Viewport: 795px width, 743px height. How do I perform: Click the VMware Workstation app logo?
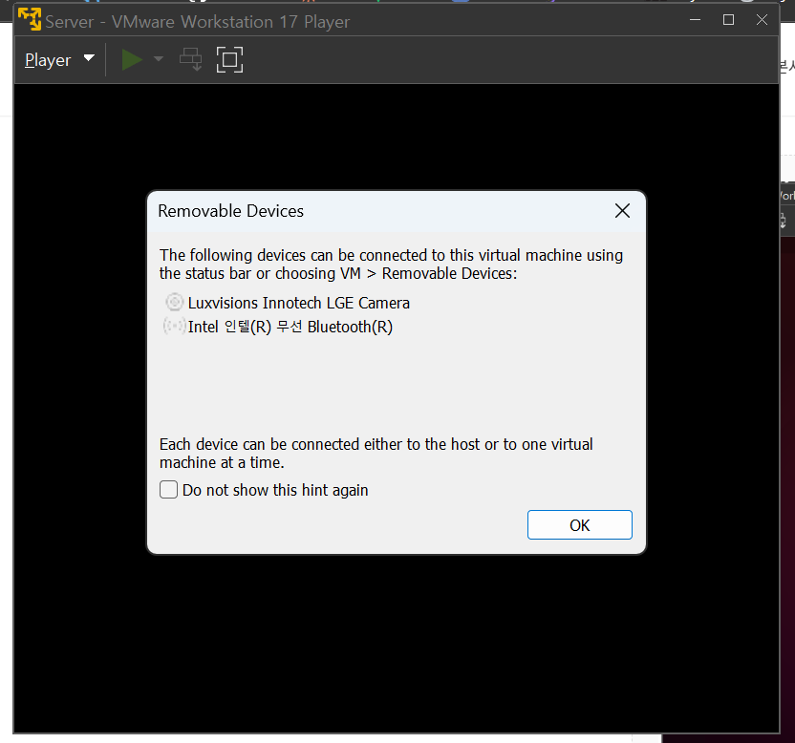[x=30, y=20]
